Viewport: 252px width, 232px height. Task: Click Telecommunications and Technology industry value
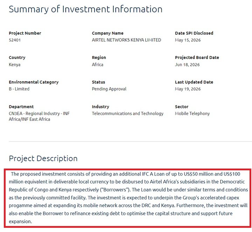click(x=128, y=114)
